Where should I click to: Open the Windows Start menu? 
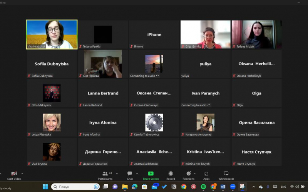point(45,187)
